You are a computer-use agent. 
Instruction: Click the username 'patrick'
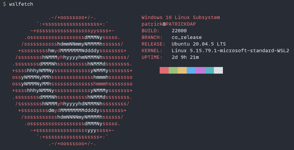click(x=152, y=24)
